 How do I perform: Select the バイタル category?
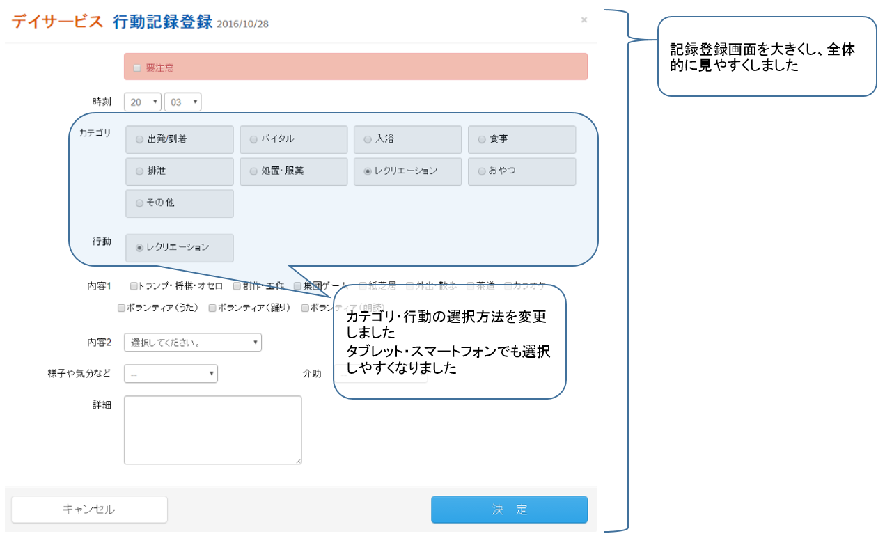293,139
